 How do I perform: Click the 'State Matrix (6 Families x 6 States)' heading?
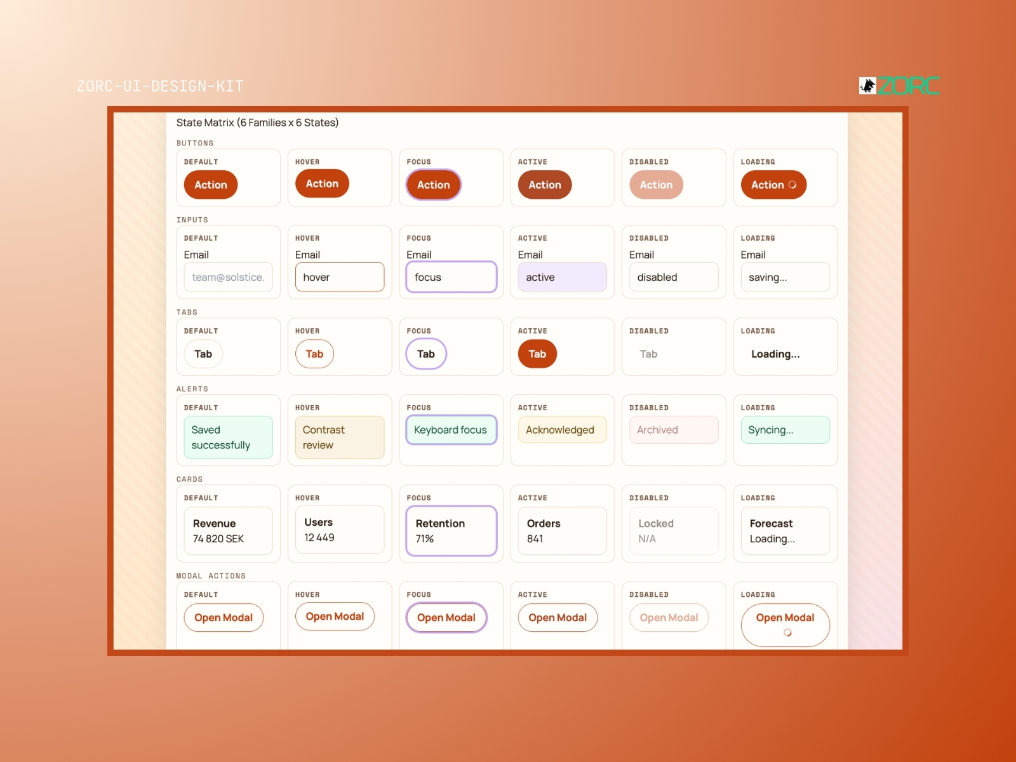click(257, 123)
